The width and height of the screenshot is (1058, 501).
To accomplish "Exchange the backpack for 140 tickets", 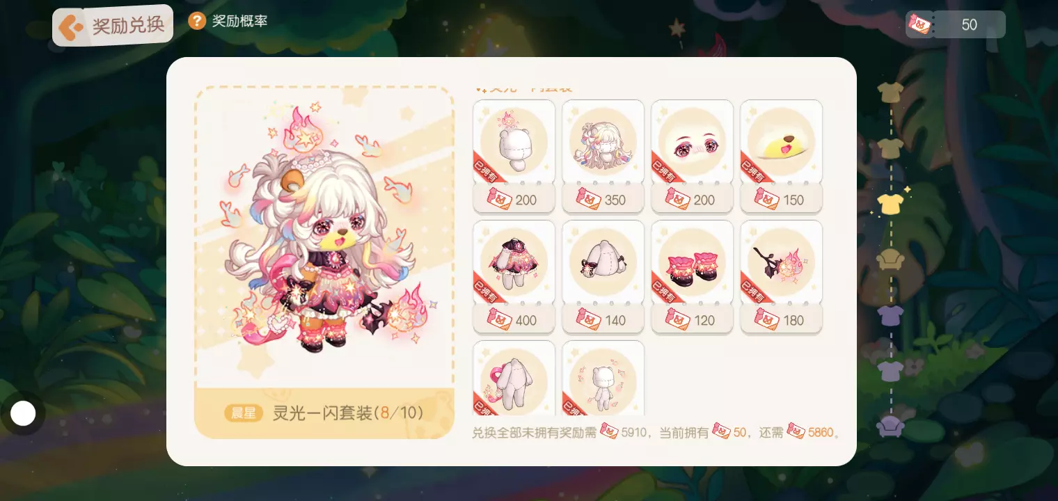I will pyautogui.click(x=603, y=320).
